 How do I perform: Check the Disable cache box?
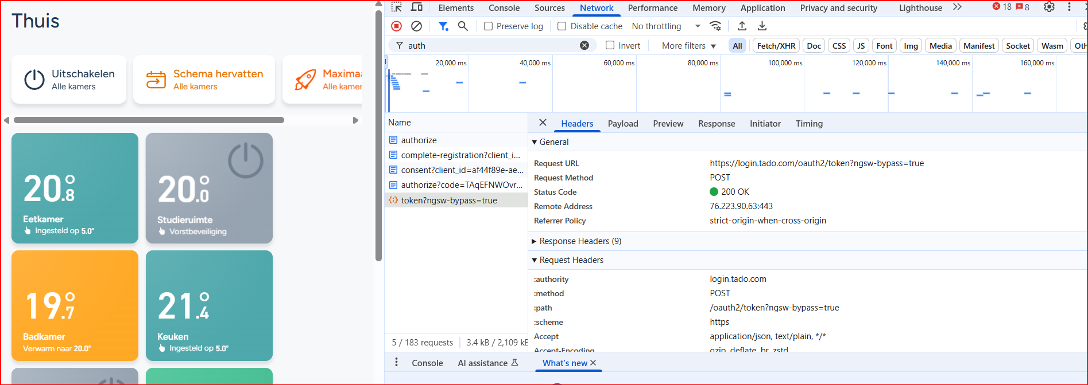tap(562, 26)
